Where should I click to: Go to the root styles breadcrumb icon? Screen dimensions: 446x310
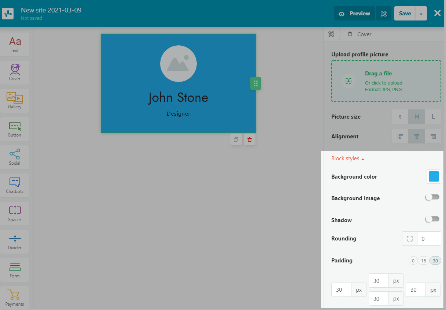[x=331, y=34]
